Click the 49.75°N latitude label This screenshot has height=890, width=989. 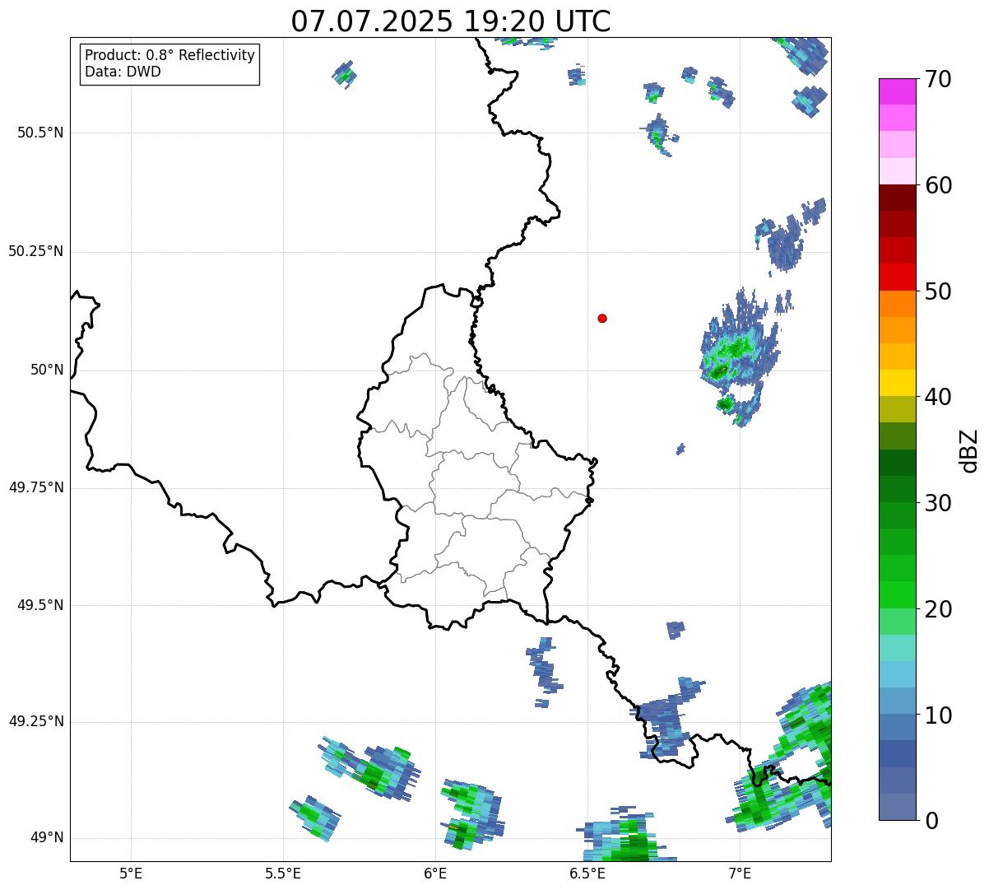point(36,487)
